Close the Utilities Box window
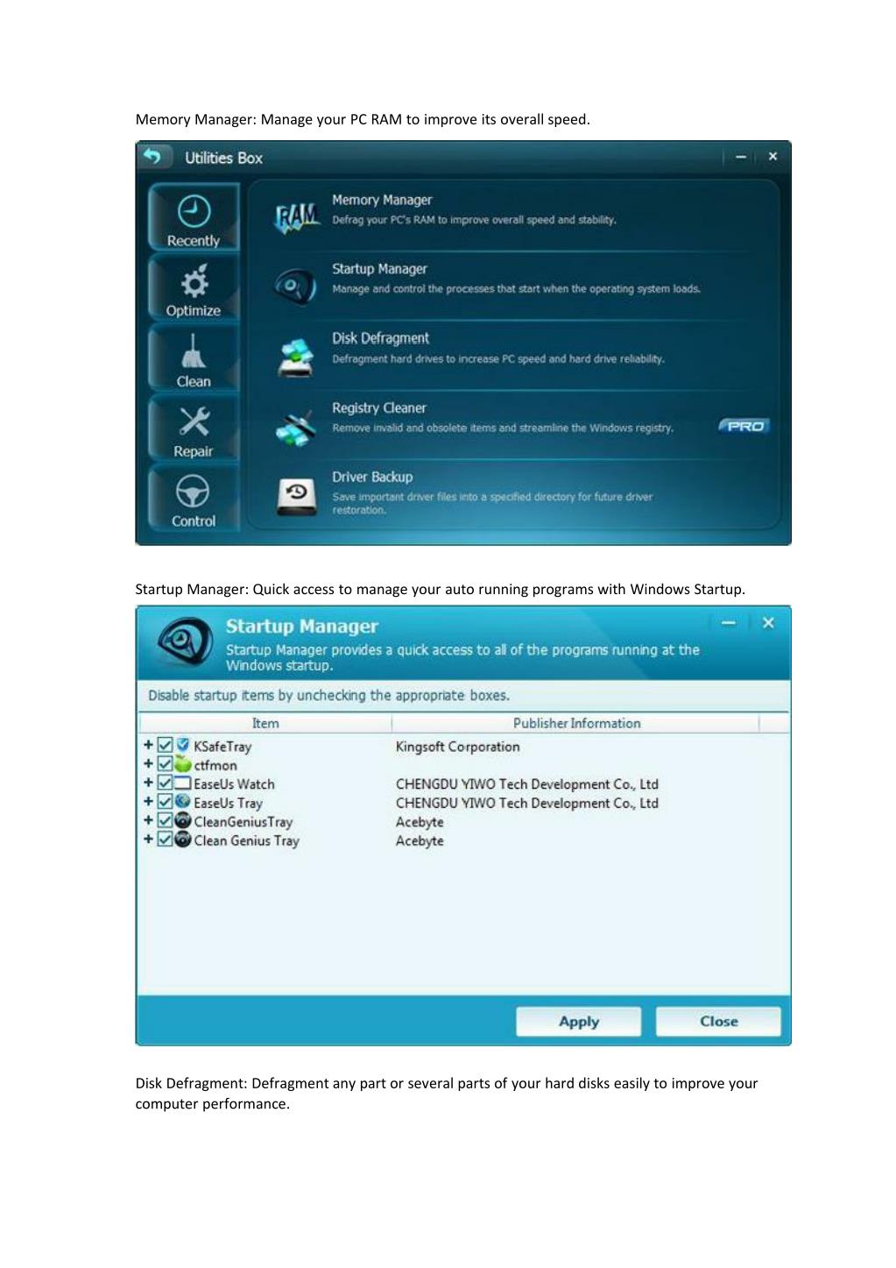The height and width of the screenshot is (1268, 896). 773,156
